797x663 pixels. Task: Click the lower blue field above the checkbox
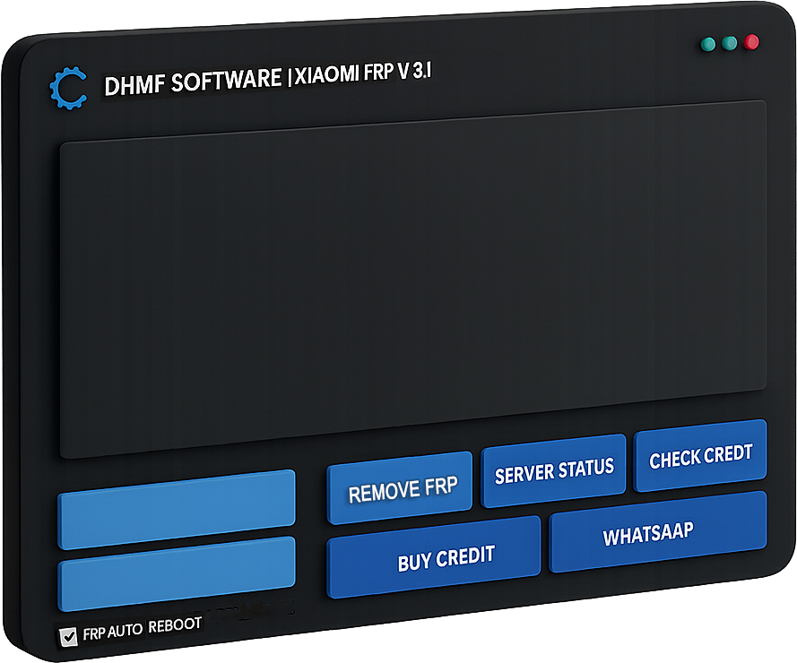click(177, 573)
